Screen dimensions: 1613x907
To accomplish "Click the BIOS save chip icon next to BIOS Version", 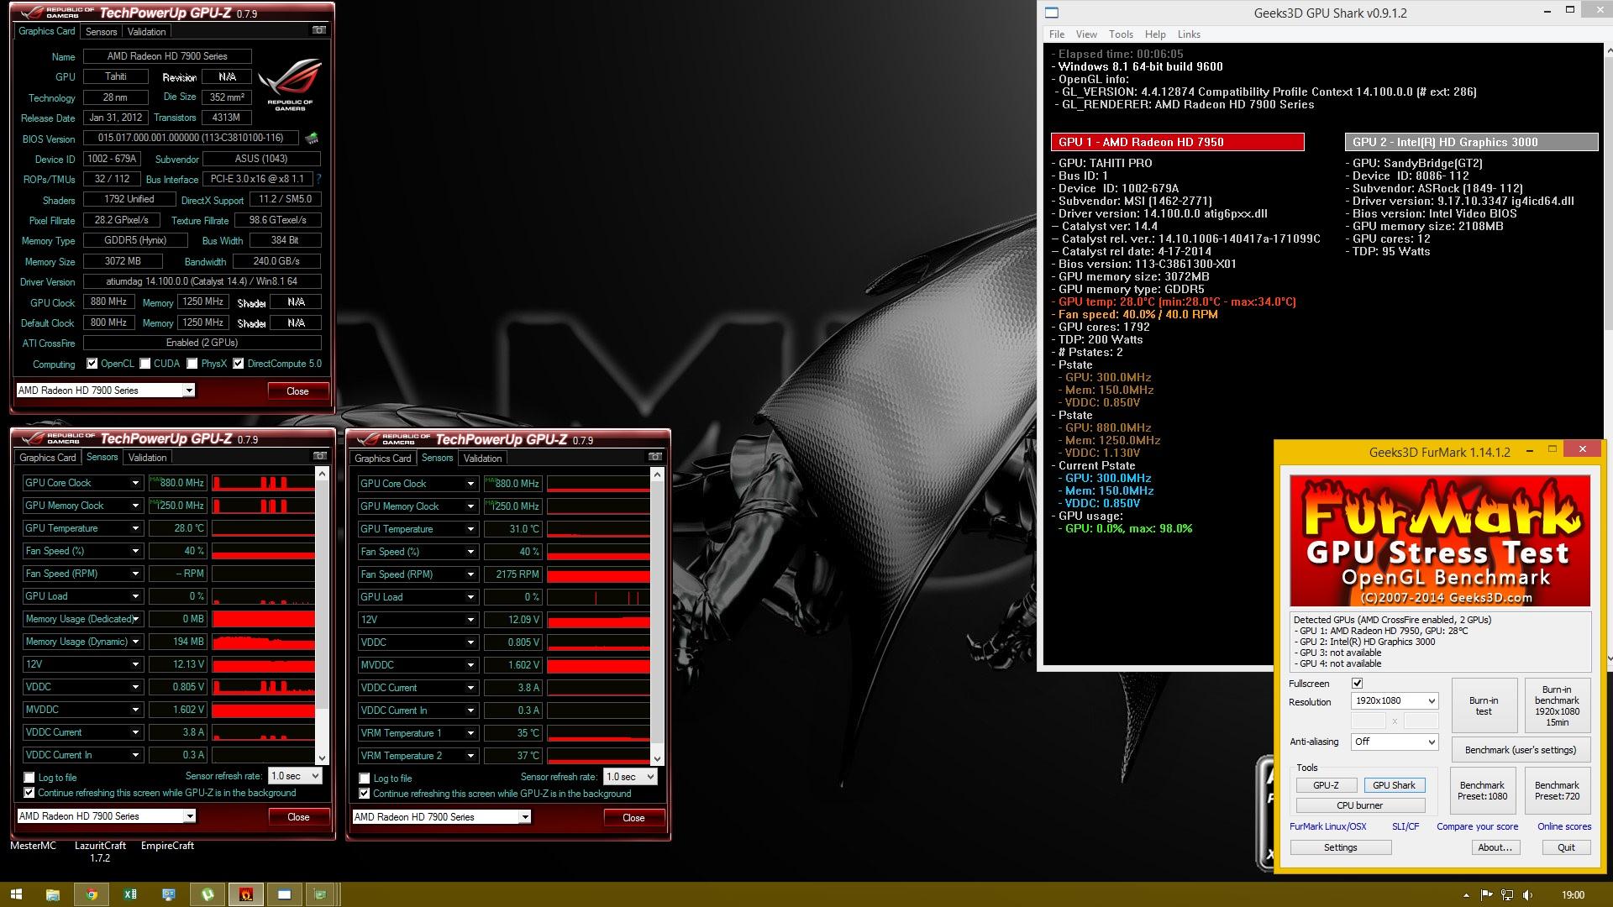I will coord(312,138).
